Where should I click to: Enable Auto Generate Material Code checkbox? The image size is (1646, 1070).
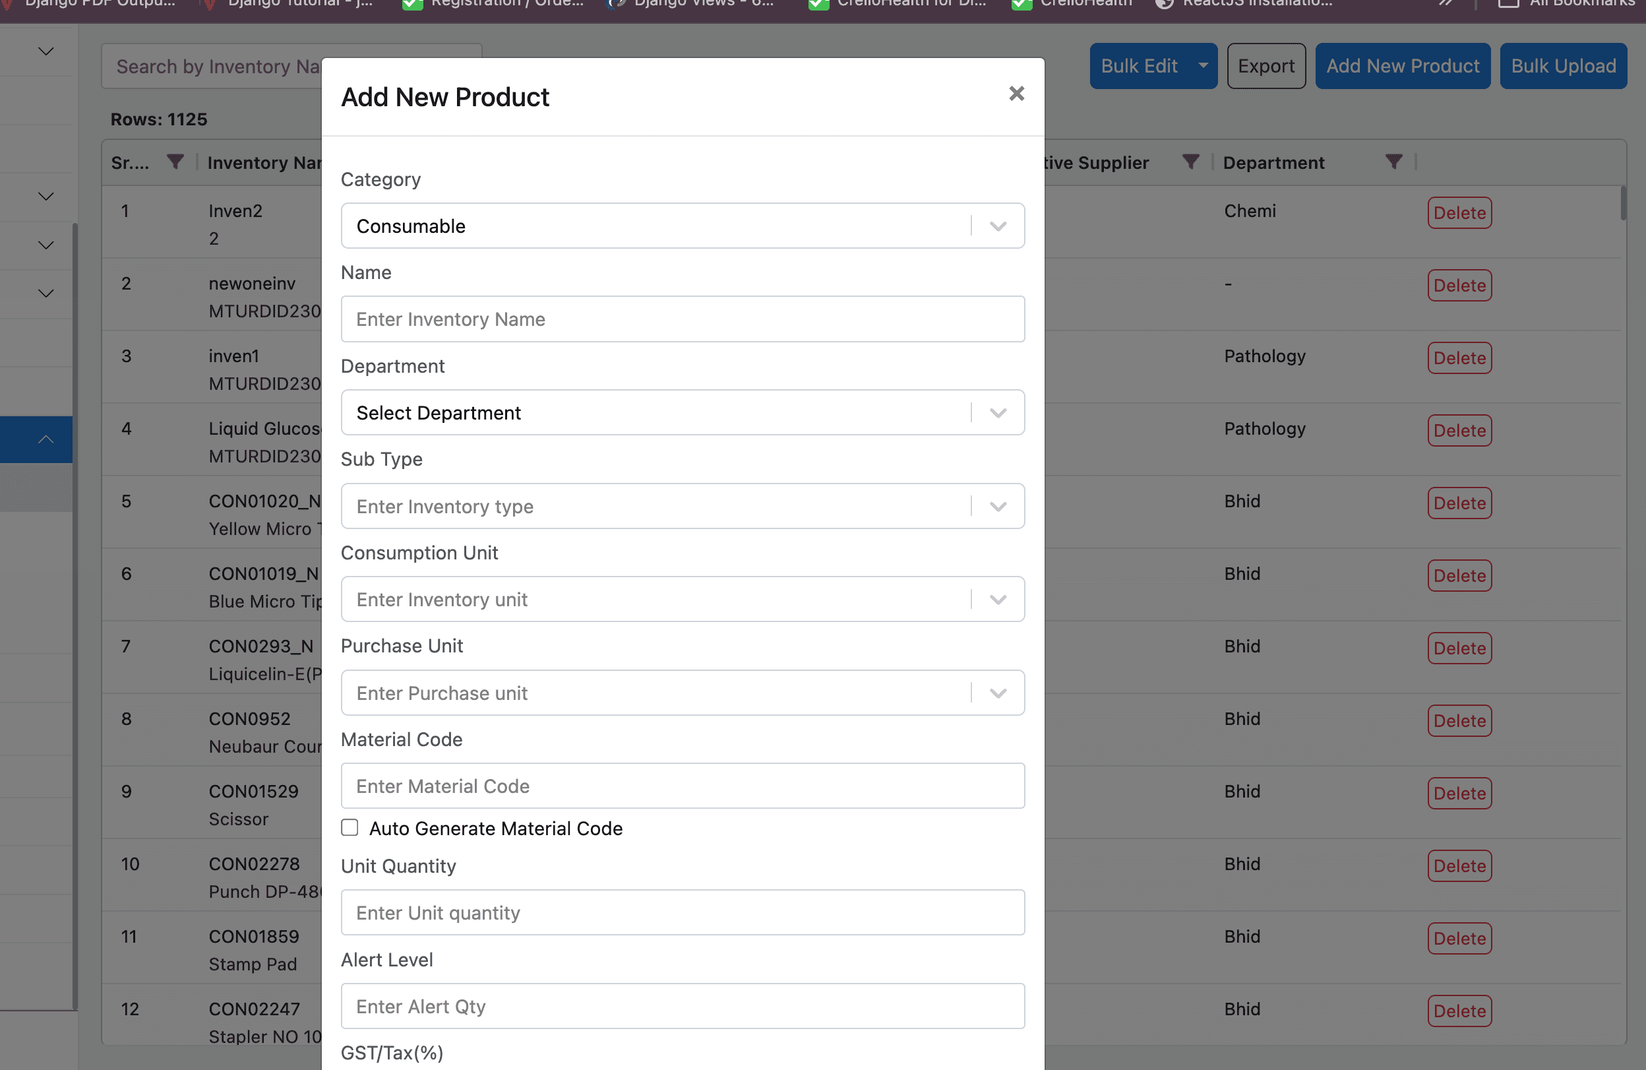point(350,828)
